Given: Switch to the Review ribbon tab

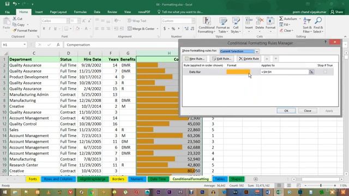Looking at the screenshot, I should coord(112,12).
